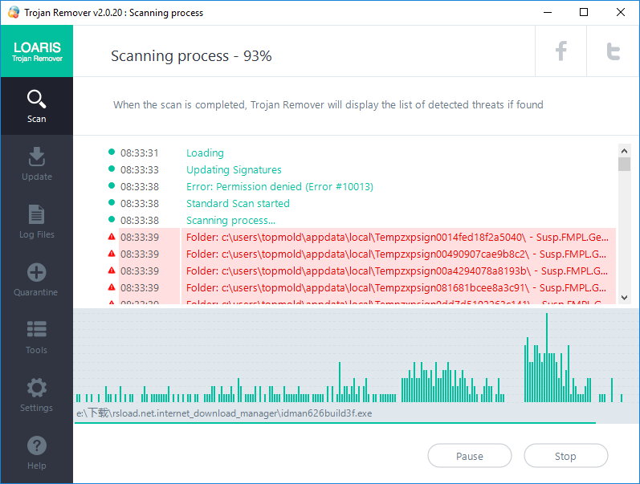Click the currently scanned file path idman626build3f.exe
640x484 pixels.
tap(224, 413)
